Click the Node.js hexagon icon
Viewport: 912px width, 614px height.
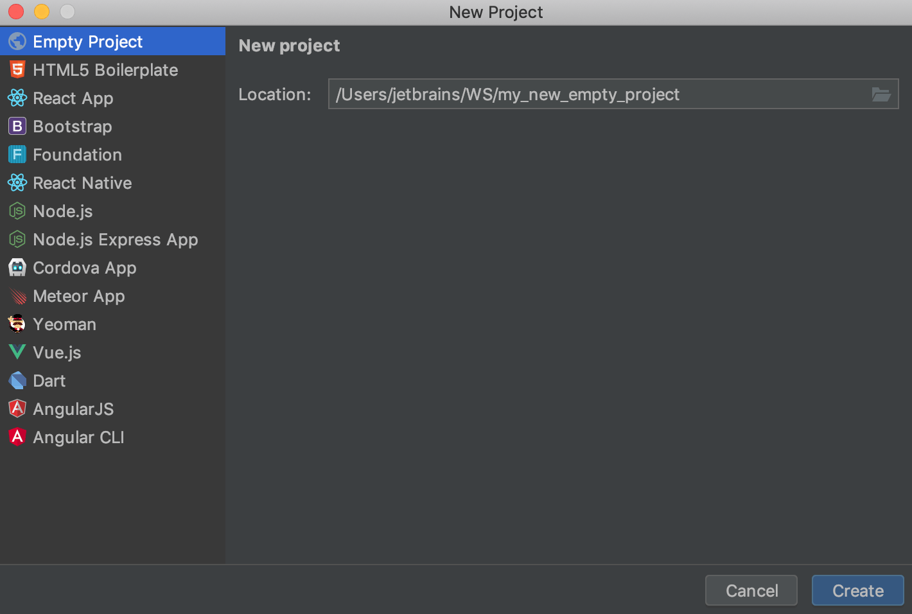[x=17, y=211]
